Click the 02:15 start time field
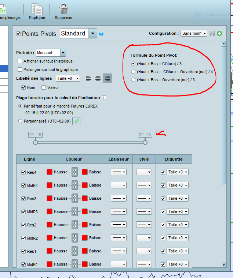Viewport: 233px width, 278px height. point(35,135)
